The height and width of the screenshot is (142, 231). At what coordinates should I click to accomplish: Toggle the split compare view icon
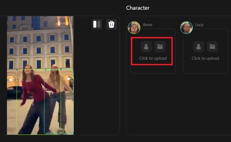97,24
